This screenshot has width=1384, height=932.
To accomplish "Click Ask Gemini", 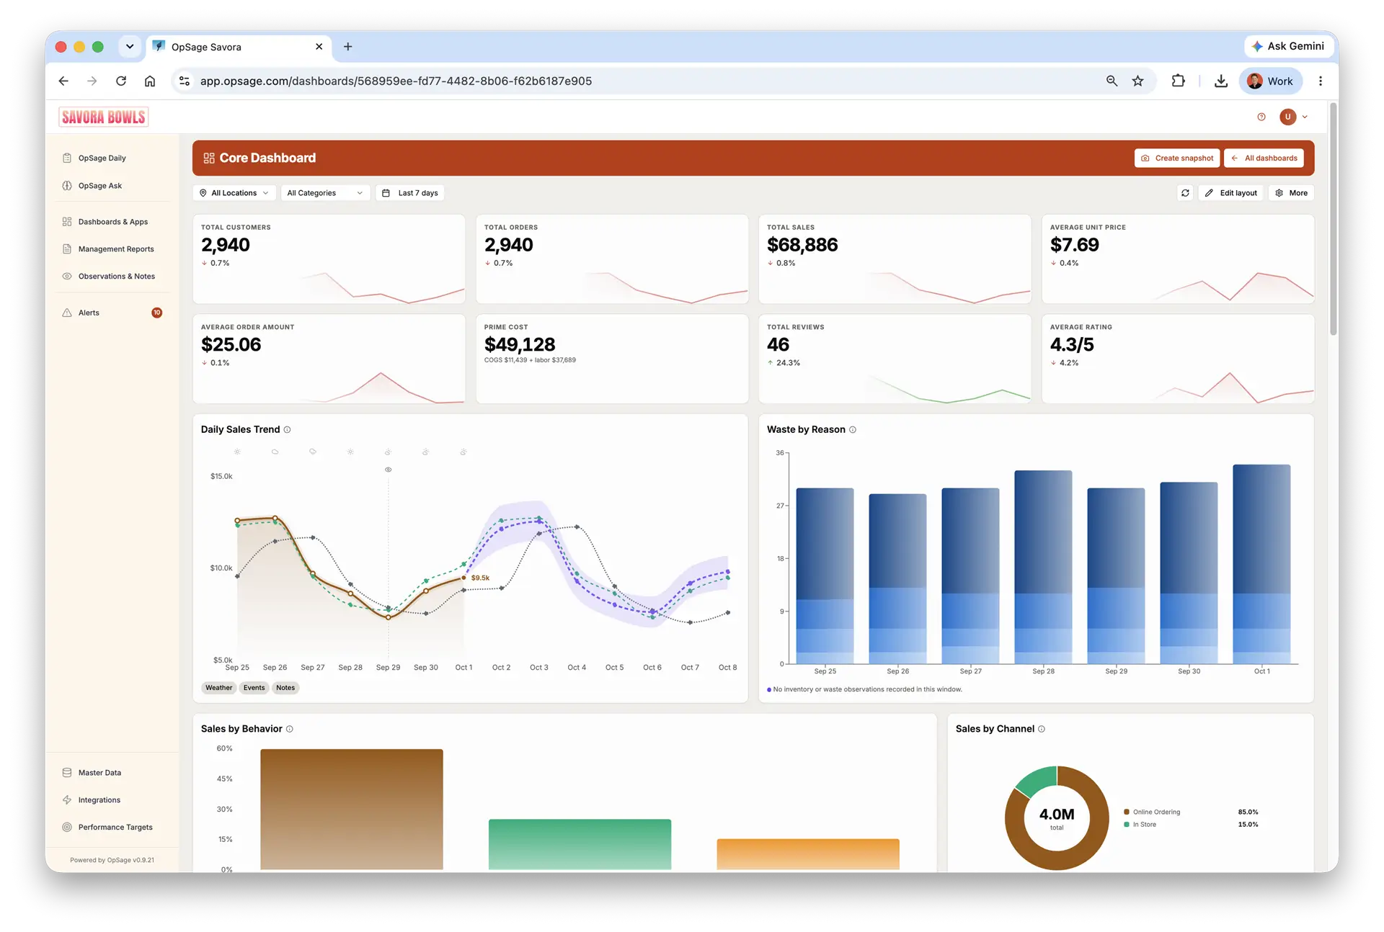I will click(x=1288, y=46).
